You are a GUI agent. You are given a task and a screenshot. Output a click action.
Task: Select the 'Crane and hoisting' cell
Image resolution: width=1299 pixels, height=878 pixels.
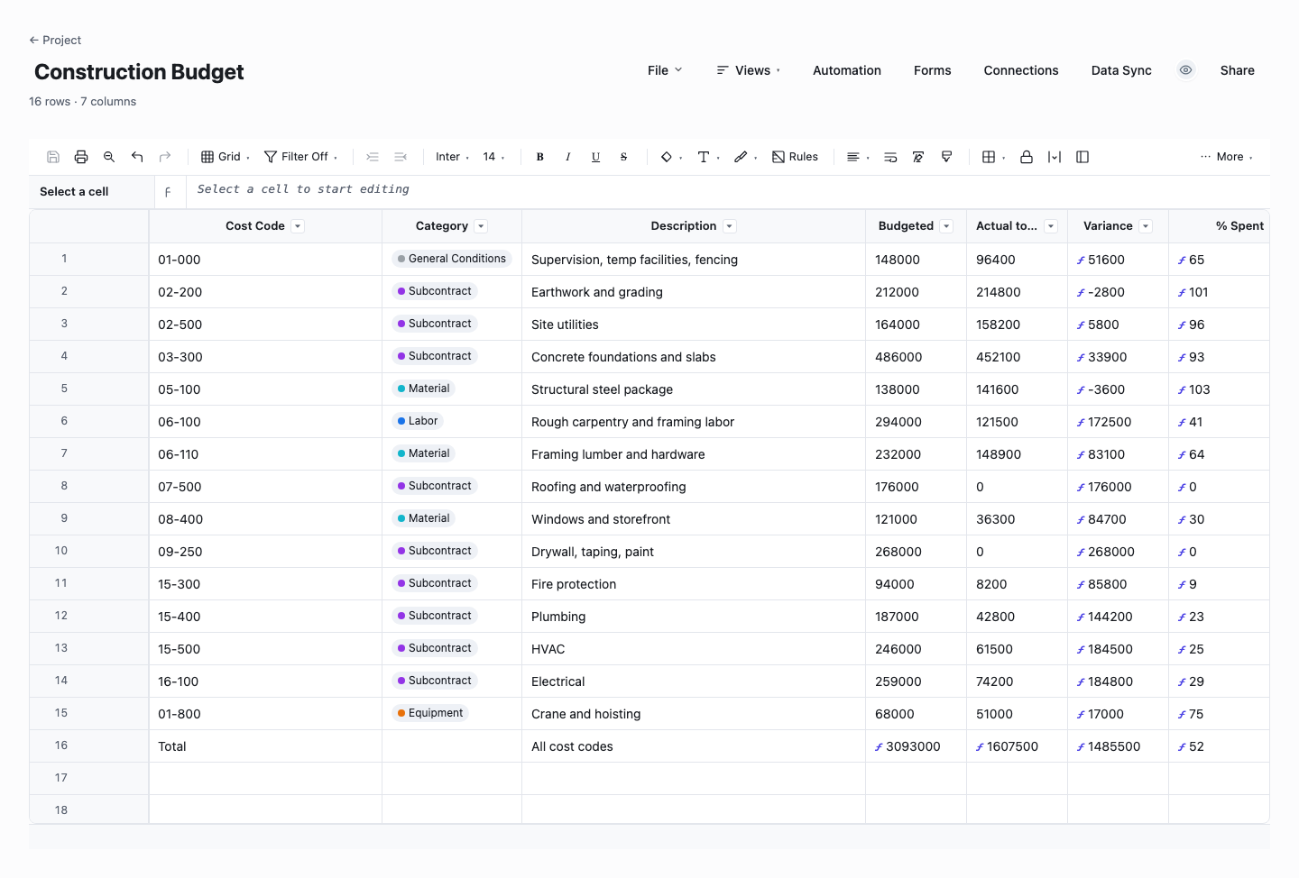click(x=694, y=714)
